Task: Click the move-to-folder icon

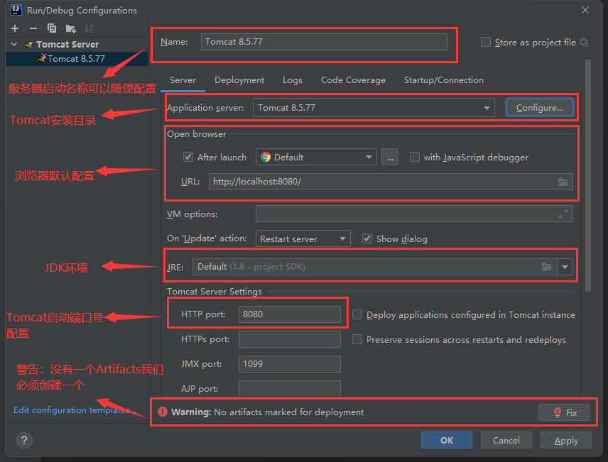Action: click(70, 28)
